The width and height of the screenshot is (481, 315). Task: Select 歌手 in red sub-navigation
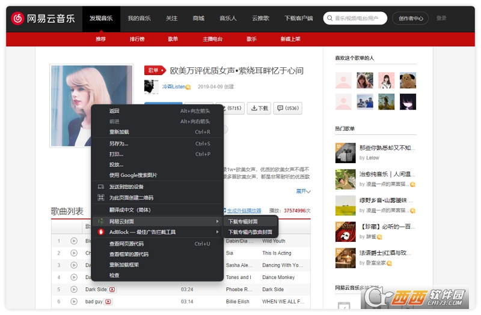tap(251, 39)
